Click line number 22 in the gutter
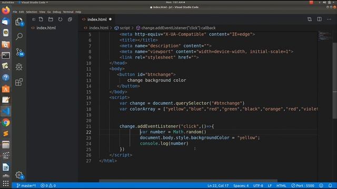Screen dimensions: 337x189 [x=88, y=132]
